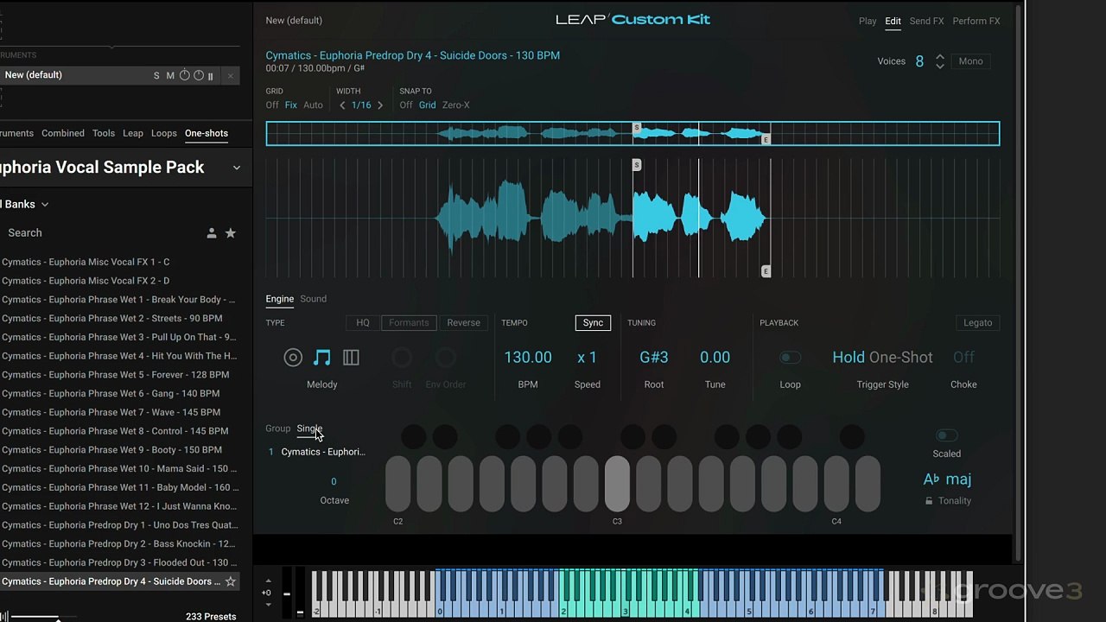Image resolution: width=1106 pixels, height=622 pixels.
Task: Click the E end marker below the waveform
Action: coord(766,271)
